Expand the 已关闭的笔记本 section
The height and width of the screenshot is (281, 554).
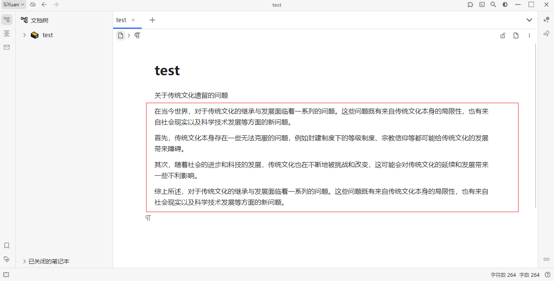coord(25,261)
